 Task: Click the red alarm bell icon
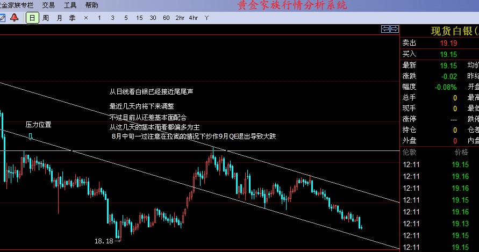[x=14, y=18]
